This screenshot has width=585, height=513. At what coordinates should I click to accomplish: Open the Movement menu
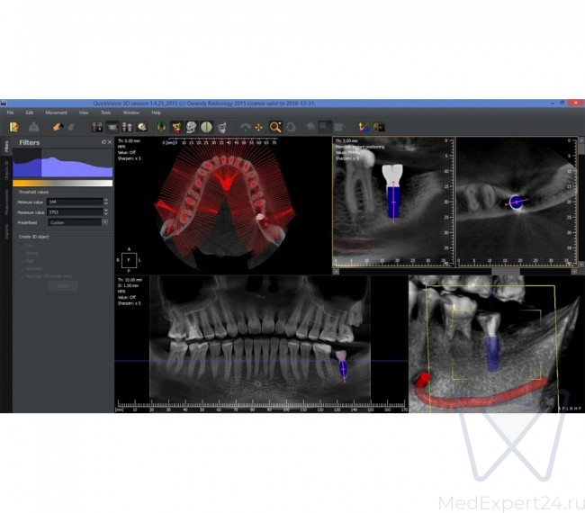(56, 112)
